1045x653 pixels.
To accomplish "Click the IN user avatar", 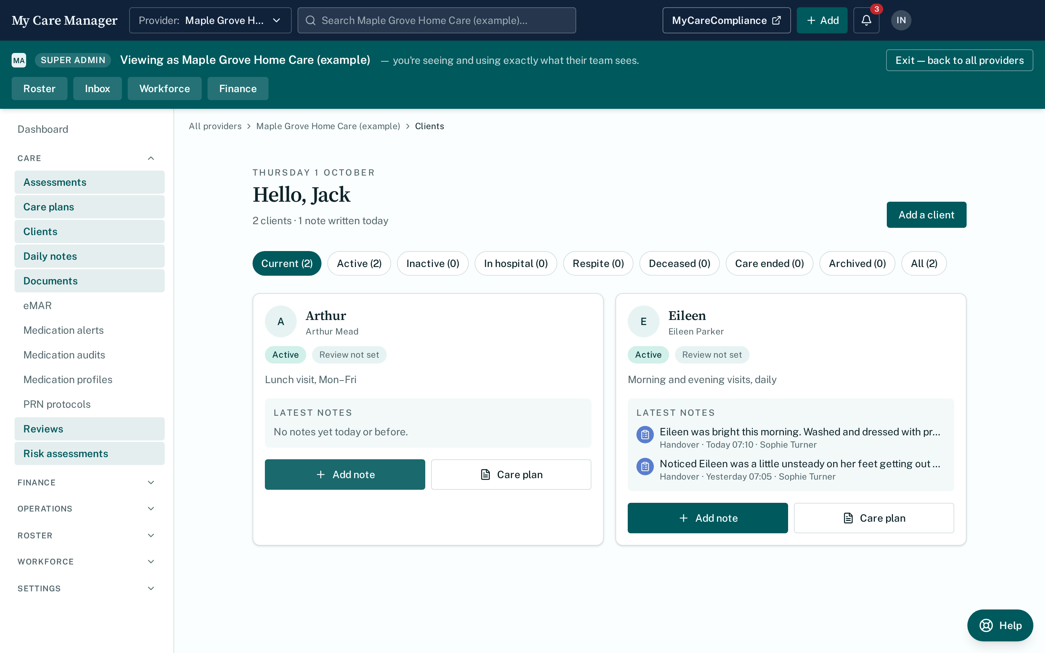I will (x=901, y=20).
